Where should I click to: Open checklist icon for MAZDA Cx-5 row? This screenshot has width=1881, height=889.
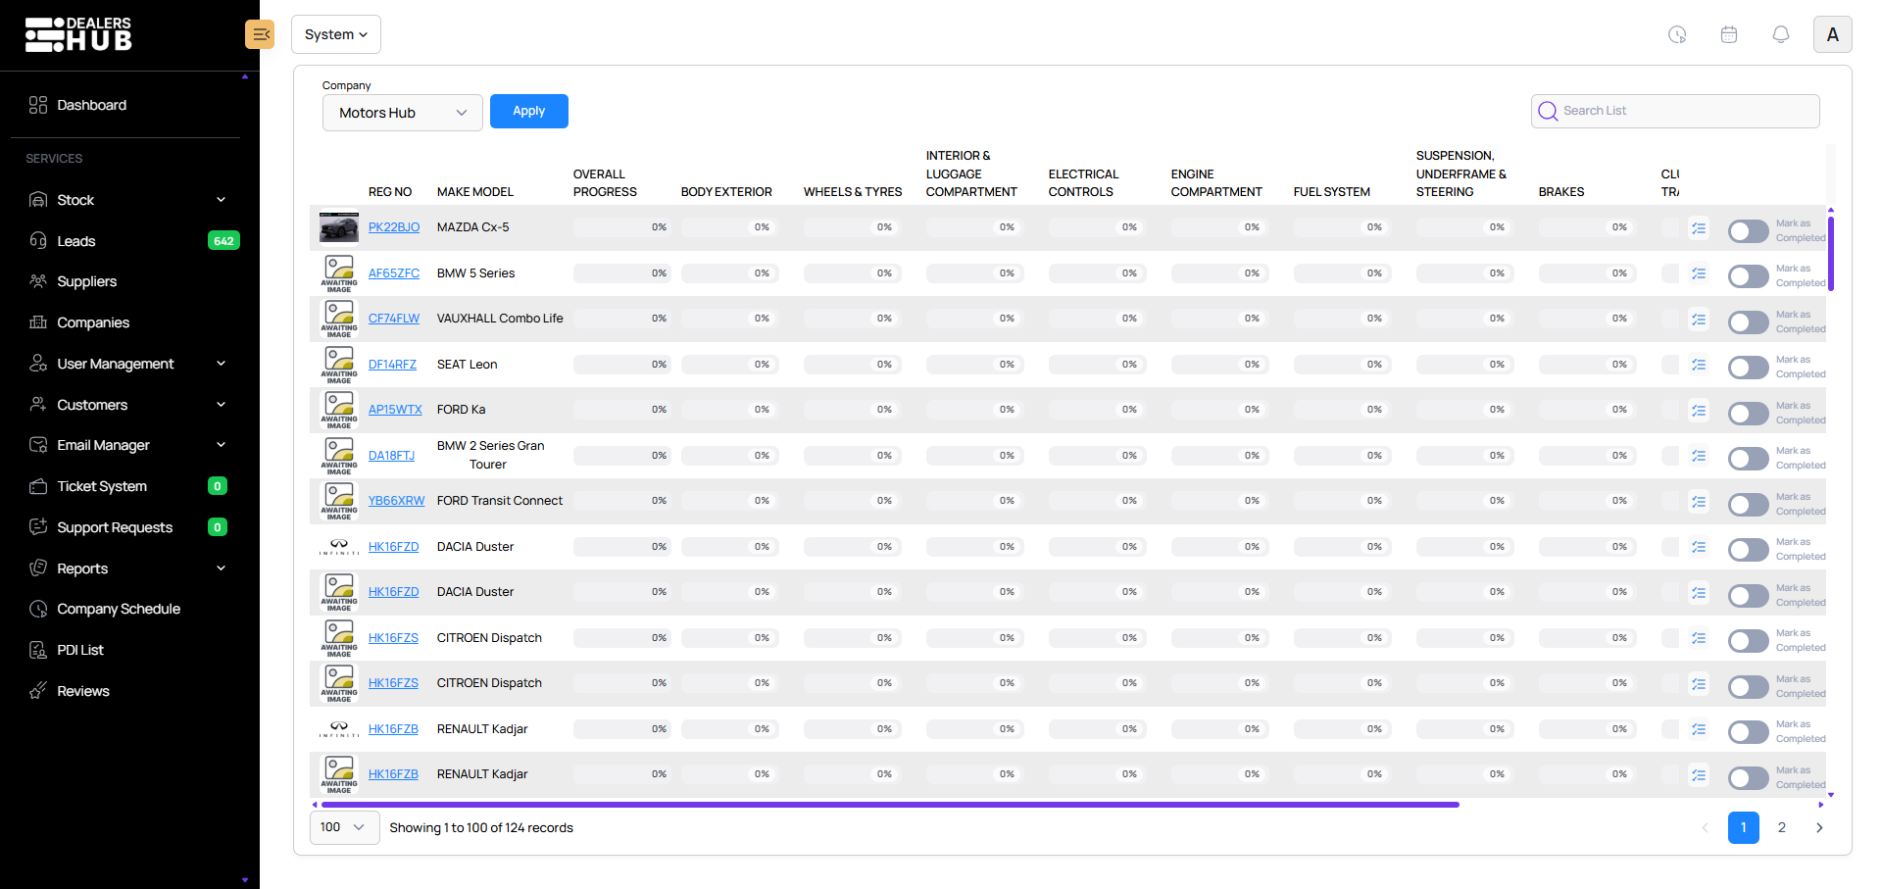pos(1699,228)
